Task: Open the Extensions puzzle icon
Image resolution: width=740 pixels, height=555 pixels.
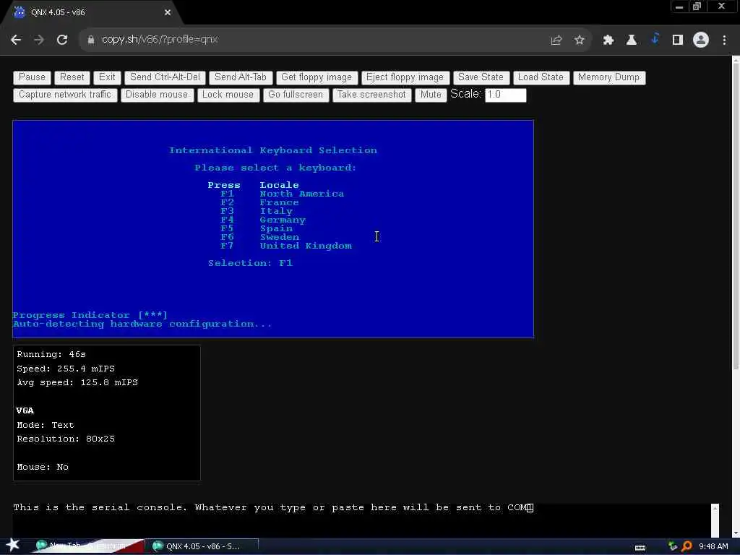Action: click(x=608, y=40)
